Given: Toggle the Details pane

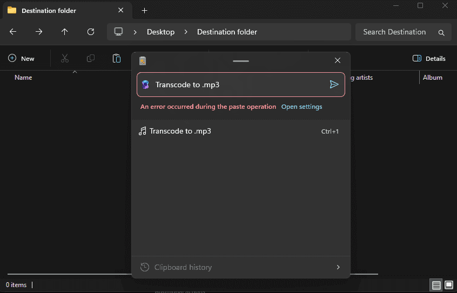Looking at the screenshot, I should 429,58.
